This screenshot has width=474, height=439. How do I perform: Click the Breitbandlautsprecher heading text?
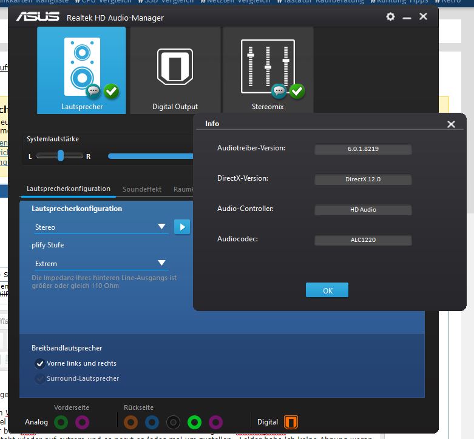pyautogui.click(x=67, y=348)
